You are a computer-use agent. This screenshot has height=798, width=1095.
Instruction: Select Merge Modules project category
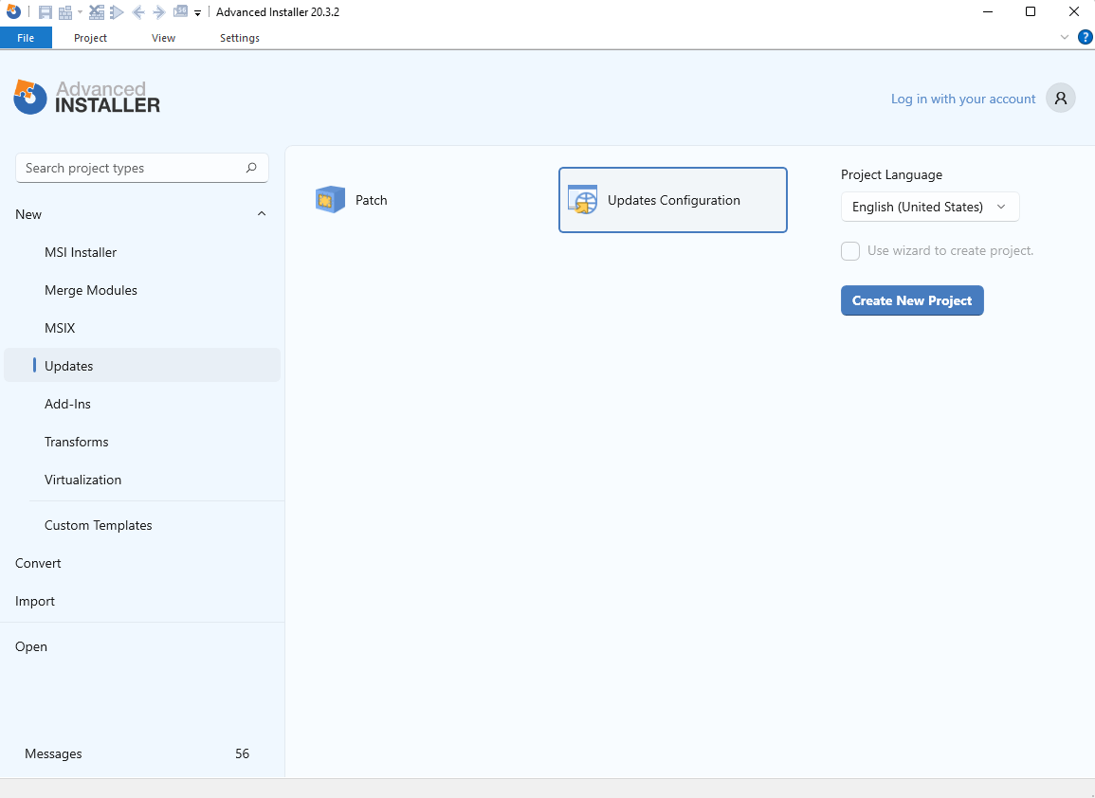tap(142, 290)
